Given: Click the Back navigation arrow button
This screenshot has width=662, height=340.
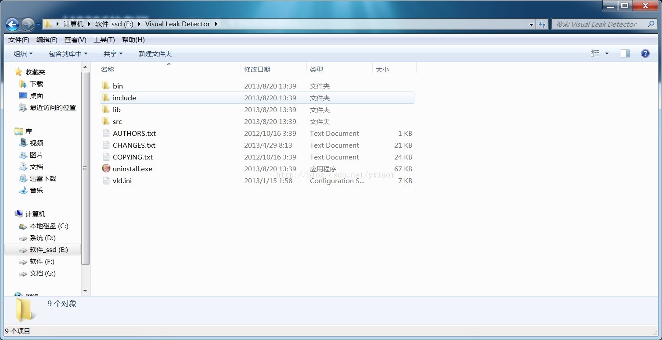Looking at the screenshot, I should (12, 24).
